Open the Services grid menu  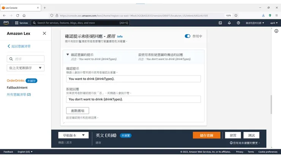(21, 23)
